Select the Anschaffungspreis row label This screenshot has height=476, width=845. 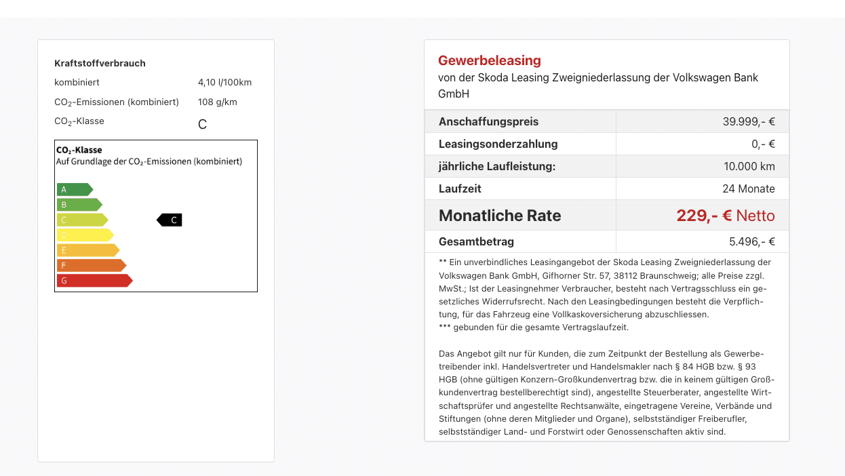click(x=489, y=122)
